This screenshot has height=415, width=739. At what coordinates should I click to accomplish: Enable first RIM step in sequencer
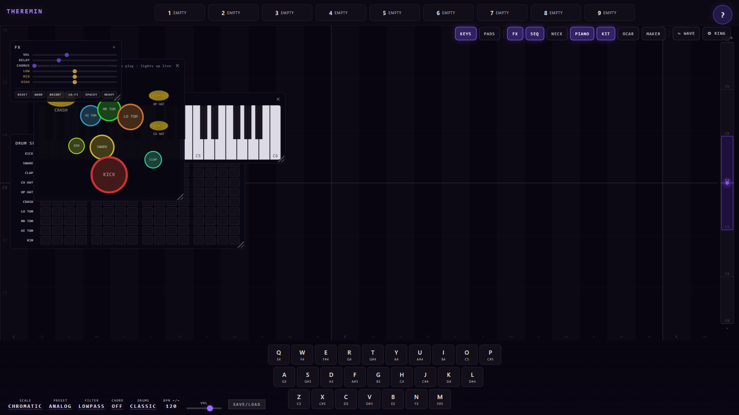[45, 240]
